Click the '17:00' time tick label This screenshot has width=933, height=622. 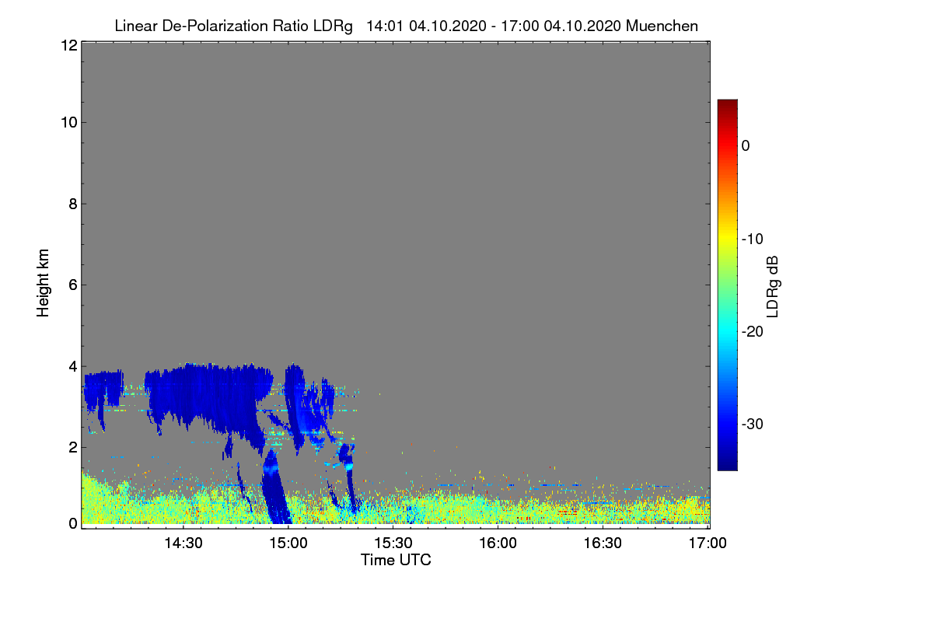[708, 543]
